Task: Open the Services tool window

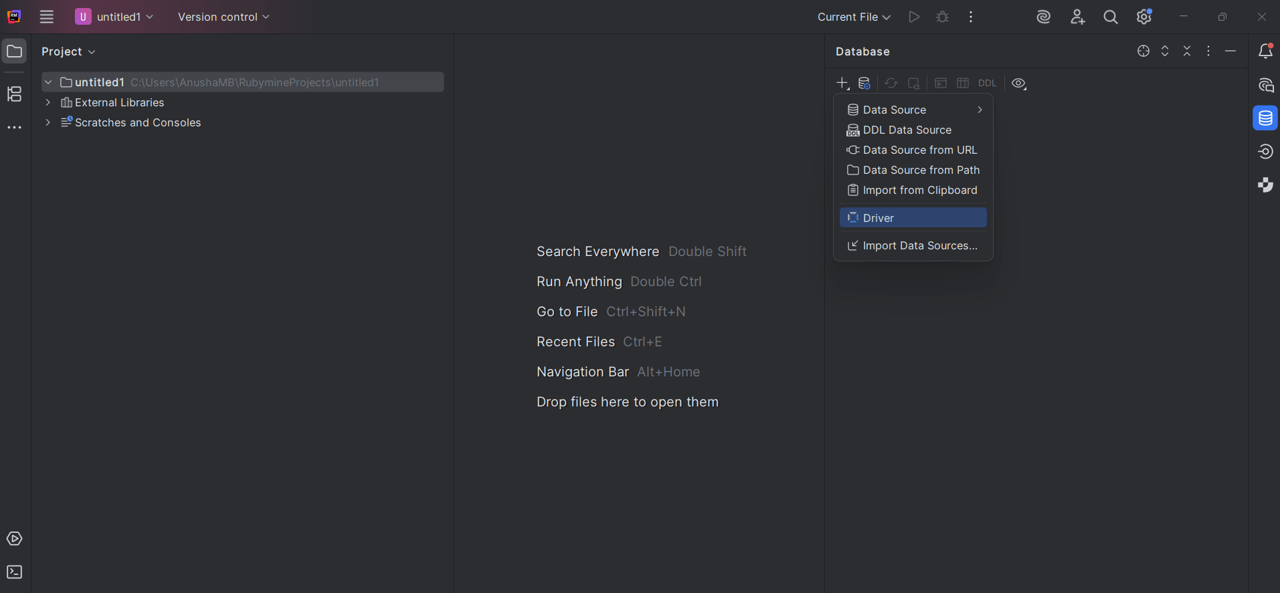Action: 14,539
